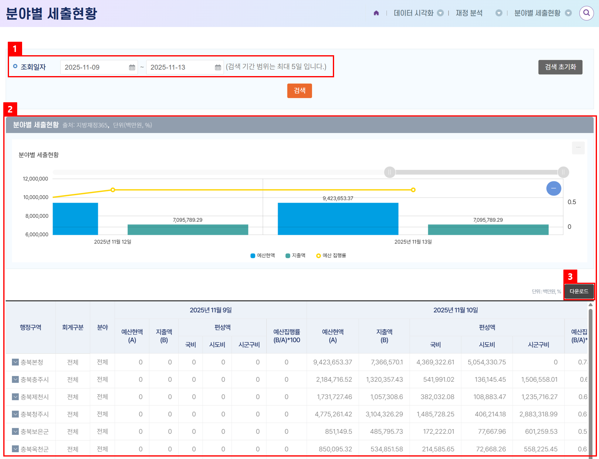Toggle 예산 집행률 legend series
Viewport: 599px width, 459px height.
tap(331, 256)
